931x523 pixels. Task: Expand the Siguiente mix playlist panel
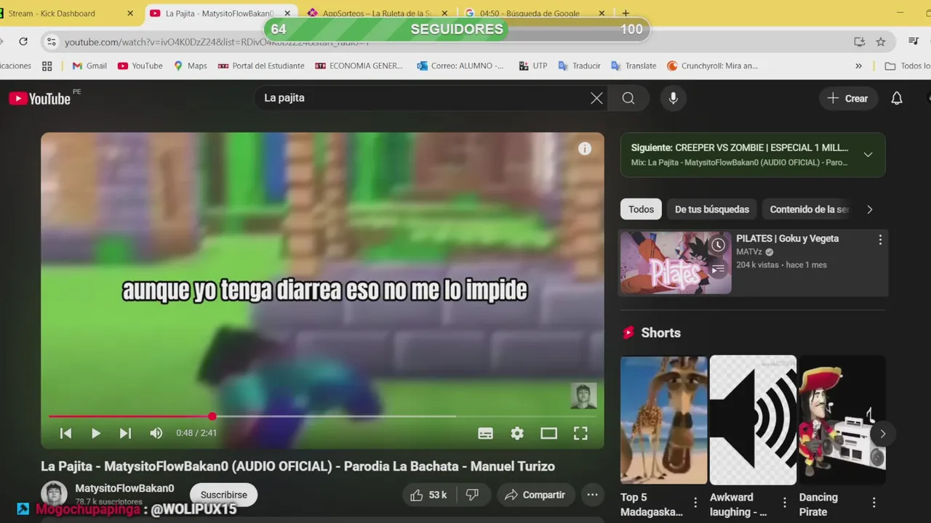click(x=868, y=155)
